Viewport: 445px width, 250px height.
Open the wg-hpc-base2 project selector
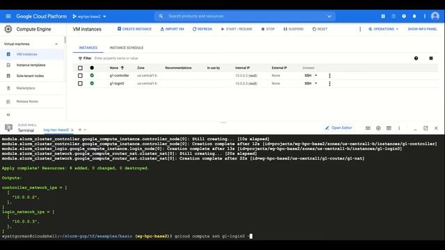89,17
